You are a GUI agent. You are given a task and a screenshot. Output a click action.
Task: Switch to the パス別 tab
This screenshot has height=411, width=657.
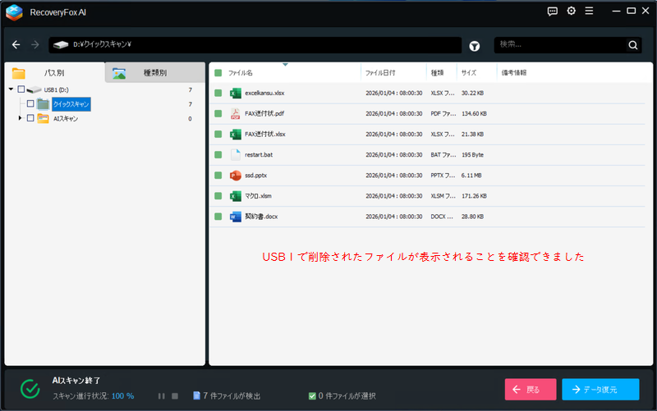54,73
